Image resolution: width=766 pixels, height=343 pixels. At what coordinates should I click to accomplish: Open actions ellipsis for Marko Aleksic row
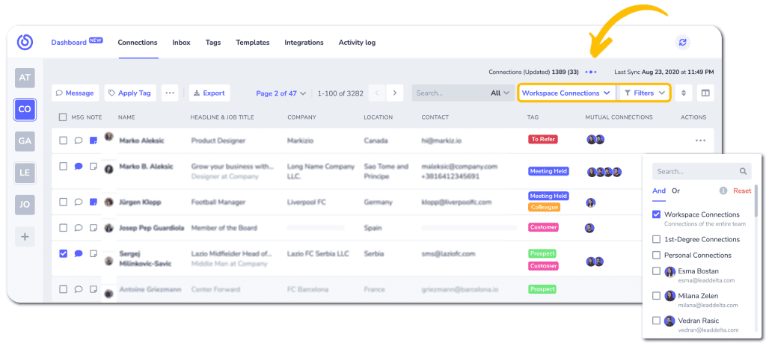pyautogui.click(x=700, y=140)
